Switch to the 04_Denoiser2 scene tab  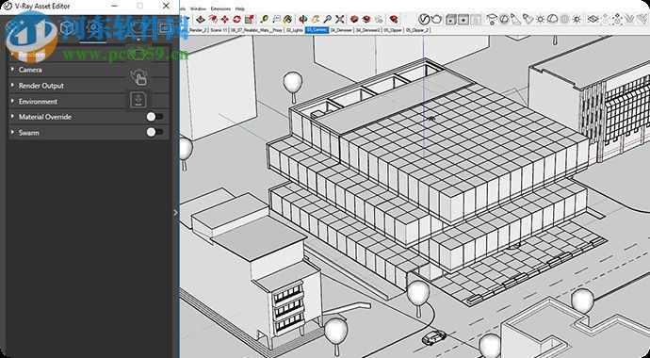pos(367,30)
